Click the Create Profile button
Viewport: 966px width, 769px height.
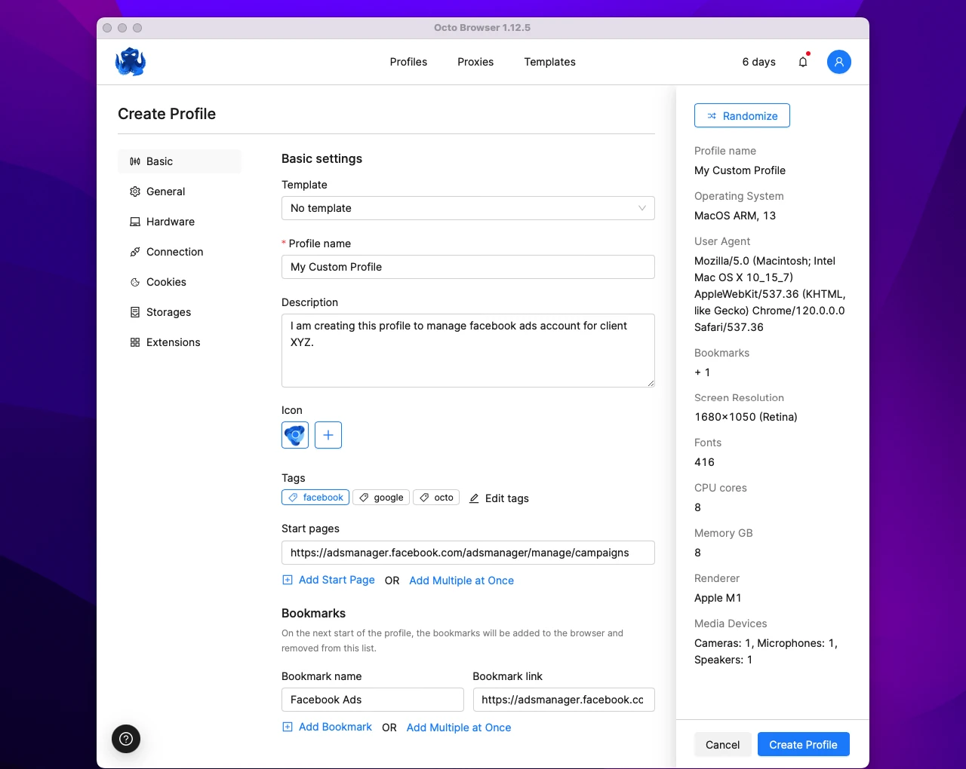pyautogui.click(x=803, y=744)
